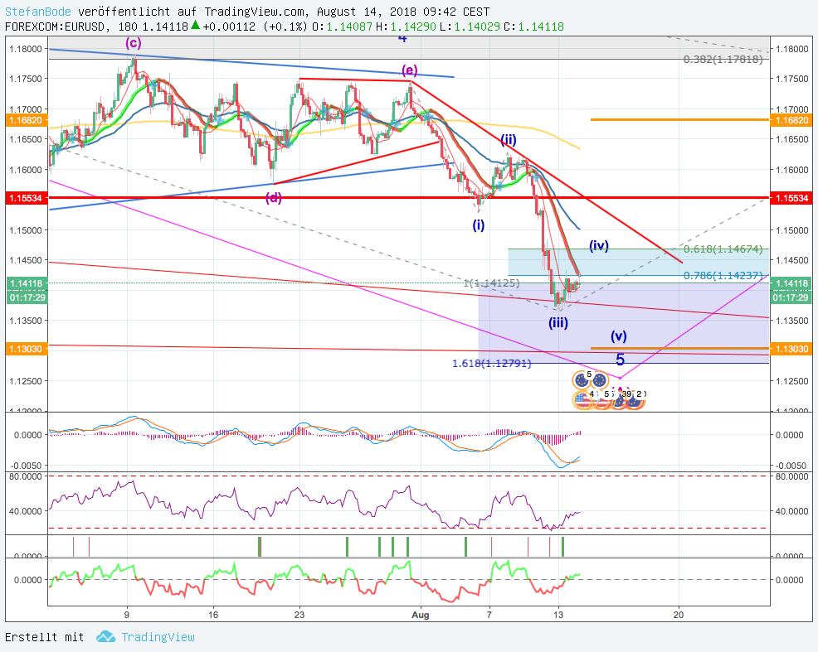Select large blue wave 5 label
Viewport: 818px width, 652px height.
(620, 360)
